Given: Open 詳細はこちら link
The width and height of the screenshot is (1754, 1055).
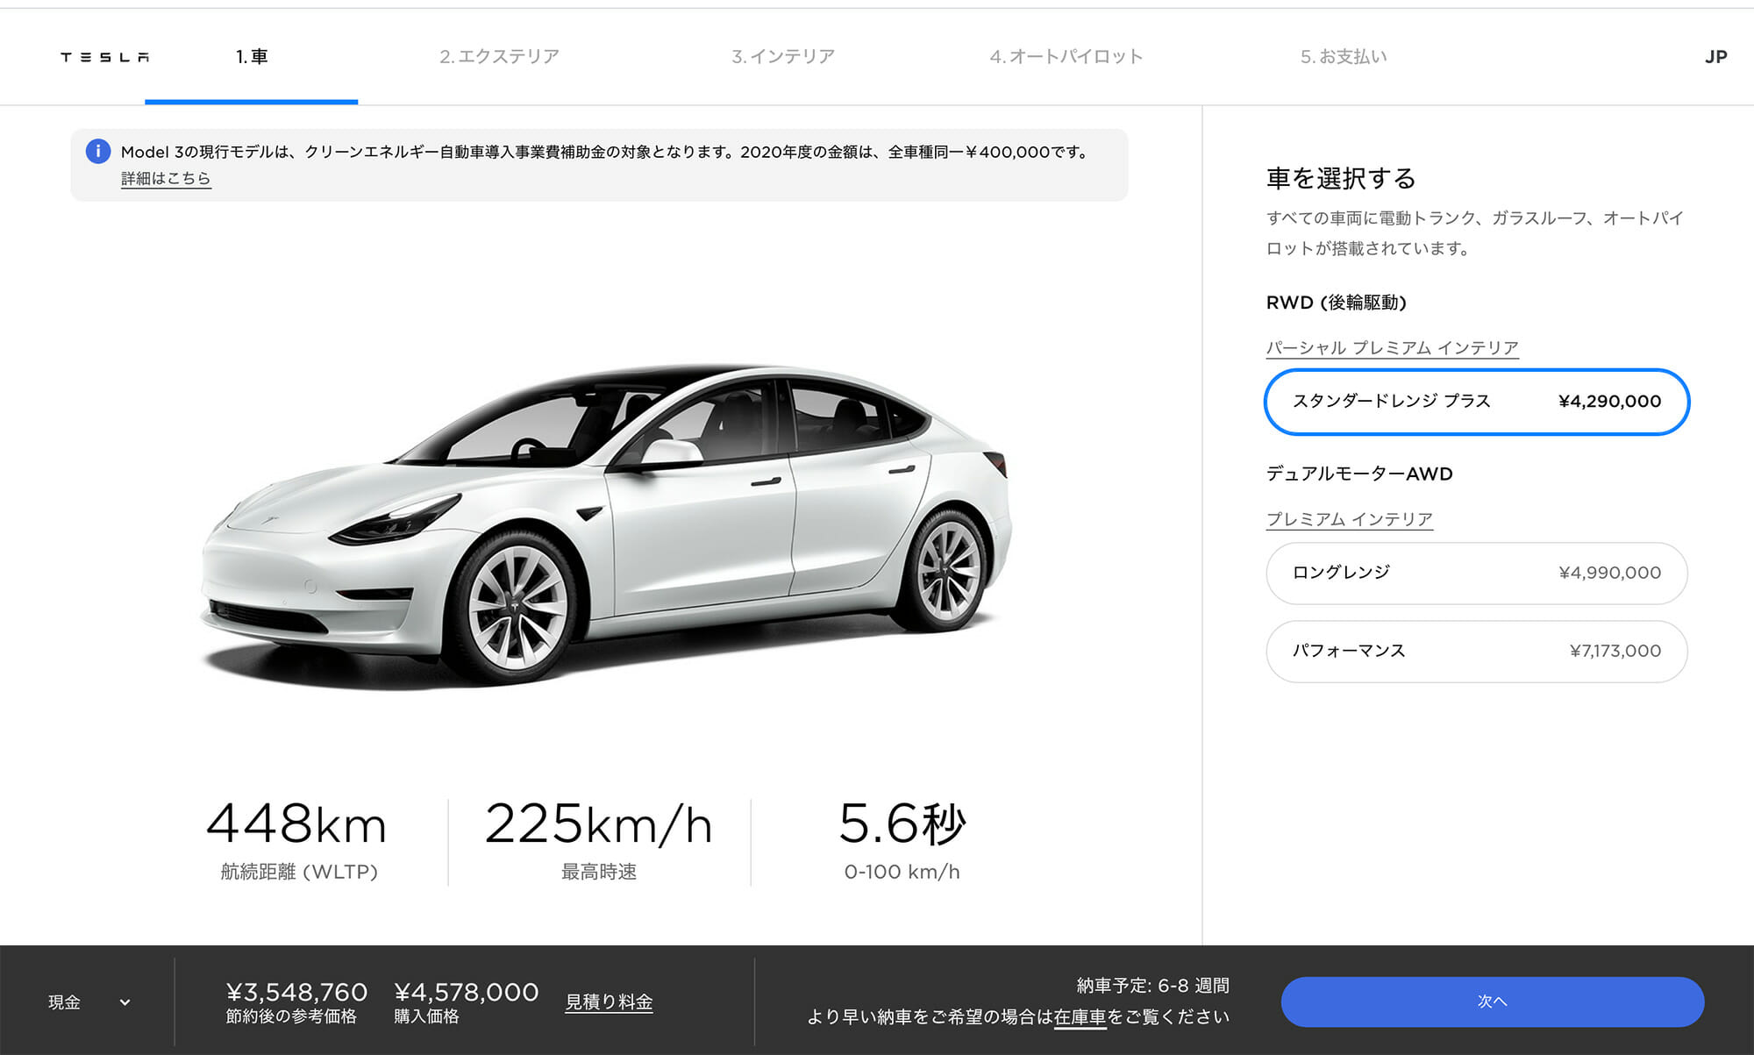Looking at the screenshot, I should coord(166,178).
